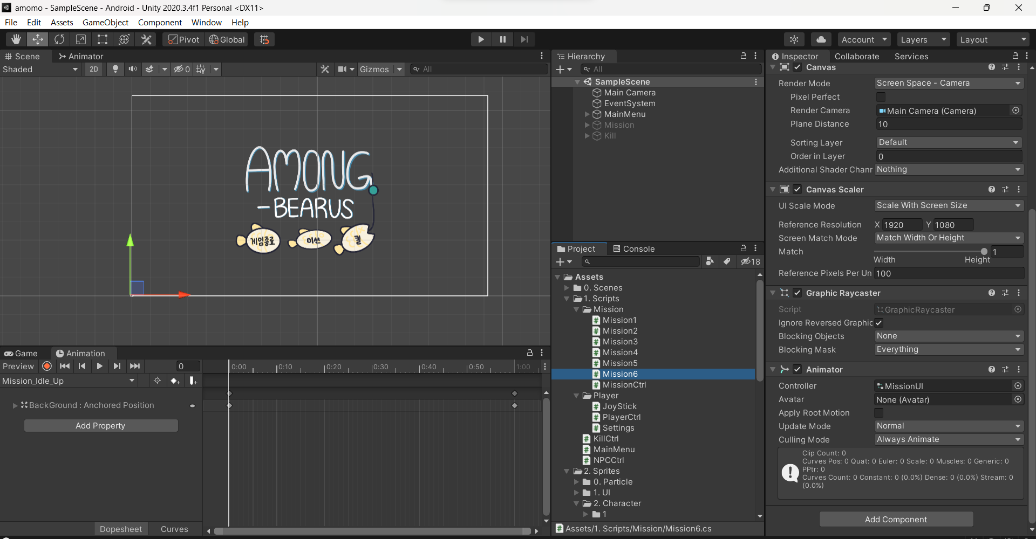Click the Play button
The height and width of the screenshot is (539, 1036).
coord(481,39)
